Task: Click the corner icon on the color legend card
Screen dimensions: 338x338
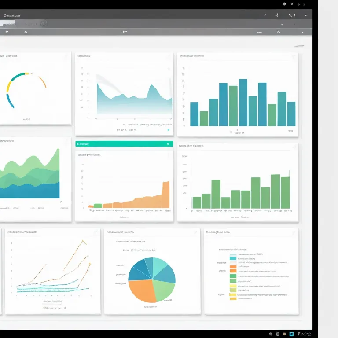Action: (294, 232)
